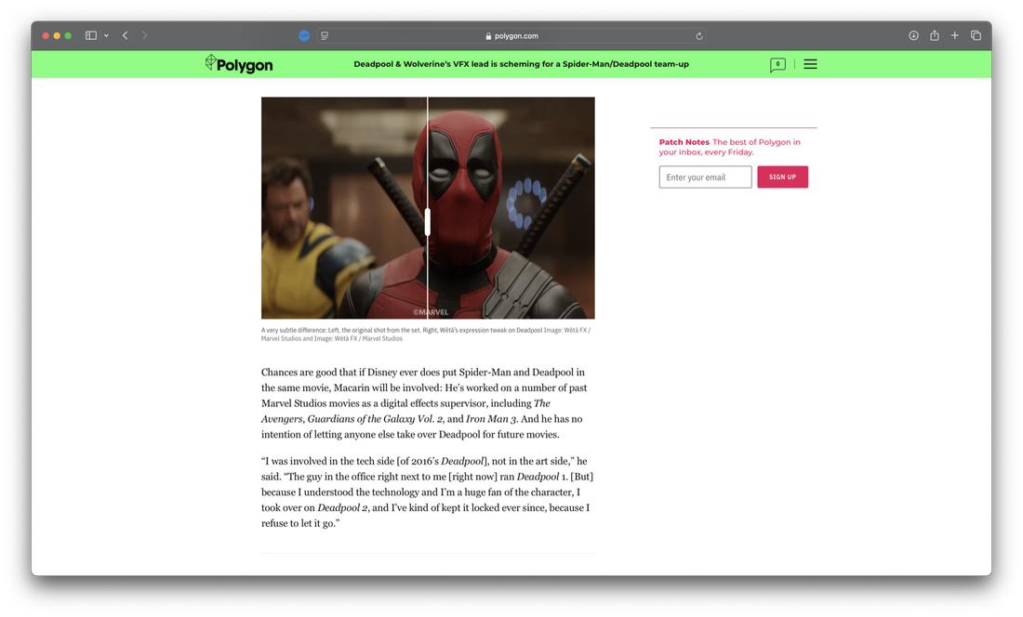Open the sidebar options dropdown chevron
Viewport: 1023px width, 617px height.
pos(106,36)
